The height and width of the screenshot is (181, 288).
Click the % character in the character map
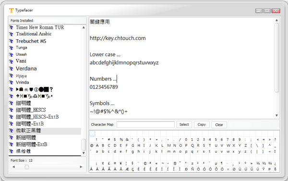(121, 140)
